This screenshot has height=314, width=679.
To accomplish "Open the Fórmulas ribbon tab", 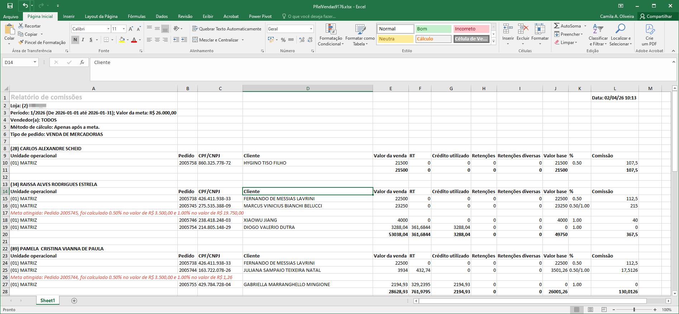I will point(137,16).
